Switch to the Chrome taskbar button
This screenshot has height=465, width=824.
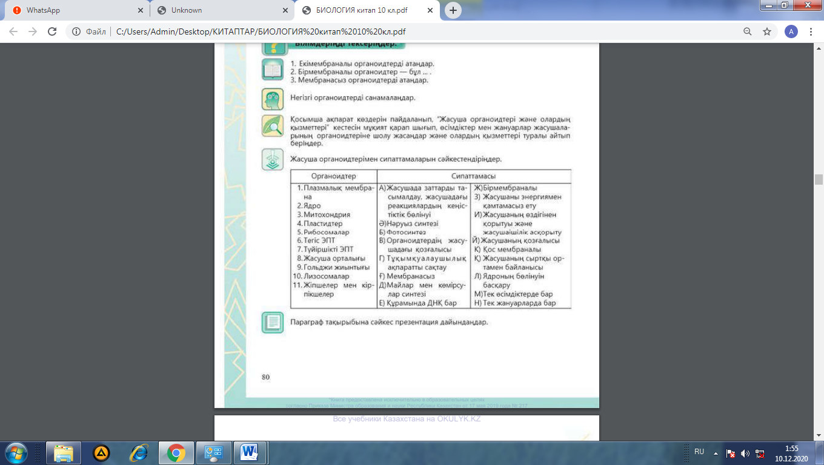point(176,452)
